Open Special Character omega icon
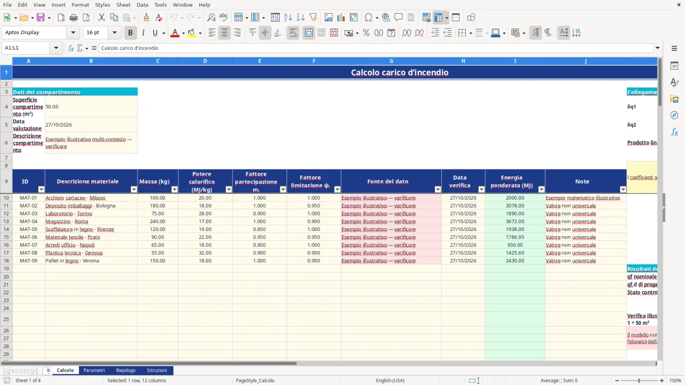The height and width of the screenshot is (385, 685). pos(368,18)
